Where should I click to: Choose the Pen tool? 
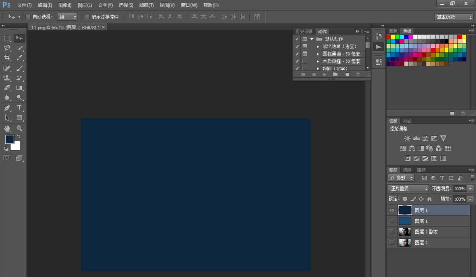(x=7, y=108)
